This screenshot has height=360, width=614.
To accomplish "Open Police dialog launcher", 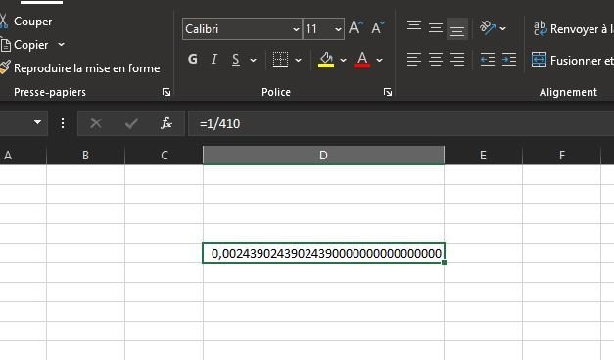I will [388, 92].
